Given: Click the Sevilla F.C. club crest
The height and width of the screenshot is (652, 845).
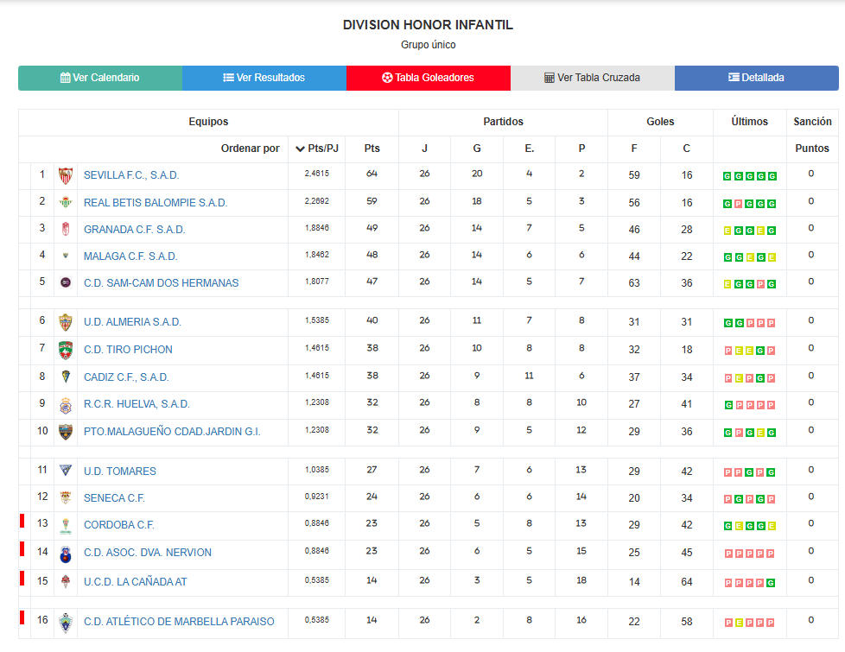Looking at the screenshot, I should coord(65,175).
